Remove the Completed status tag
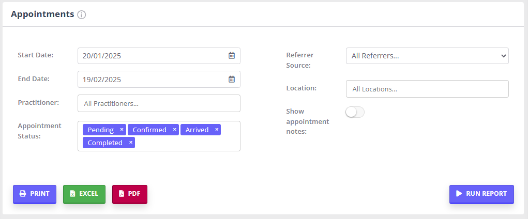The image size is (528, 219). (130, 143)
